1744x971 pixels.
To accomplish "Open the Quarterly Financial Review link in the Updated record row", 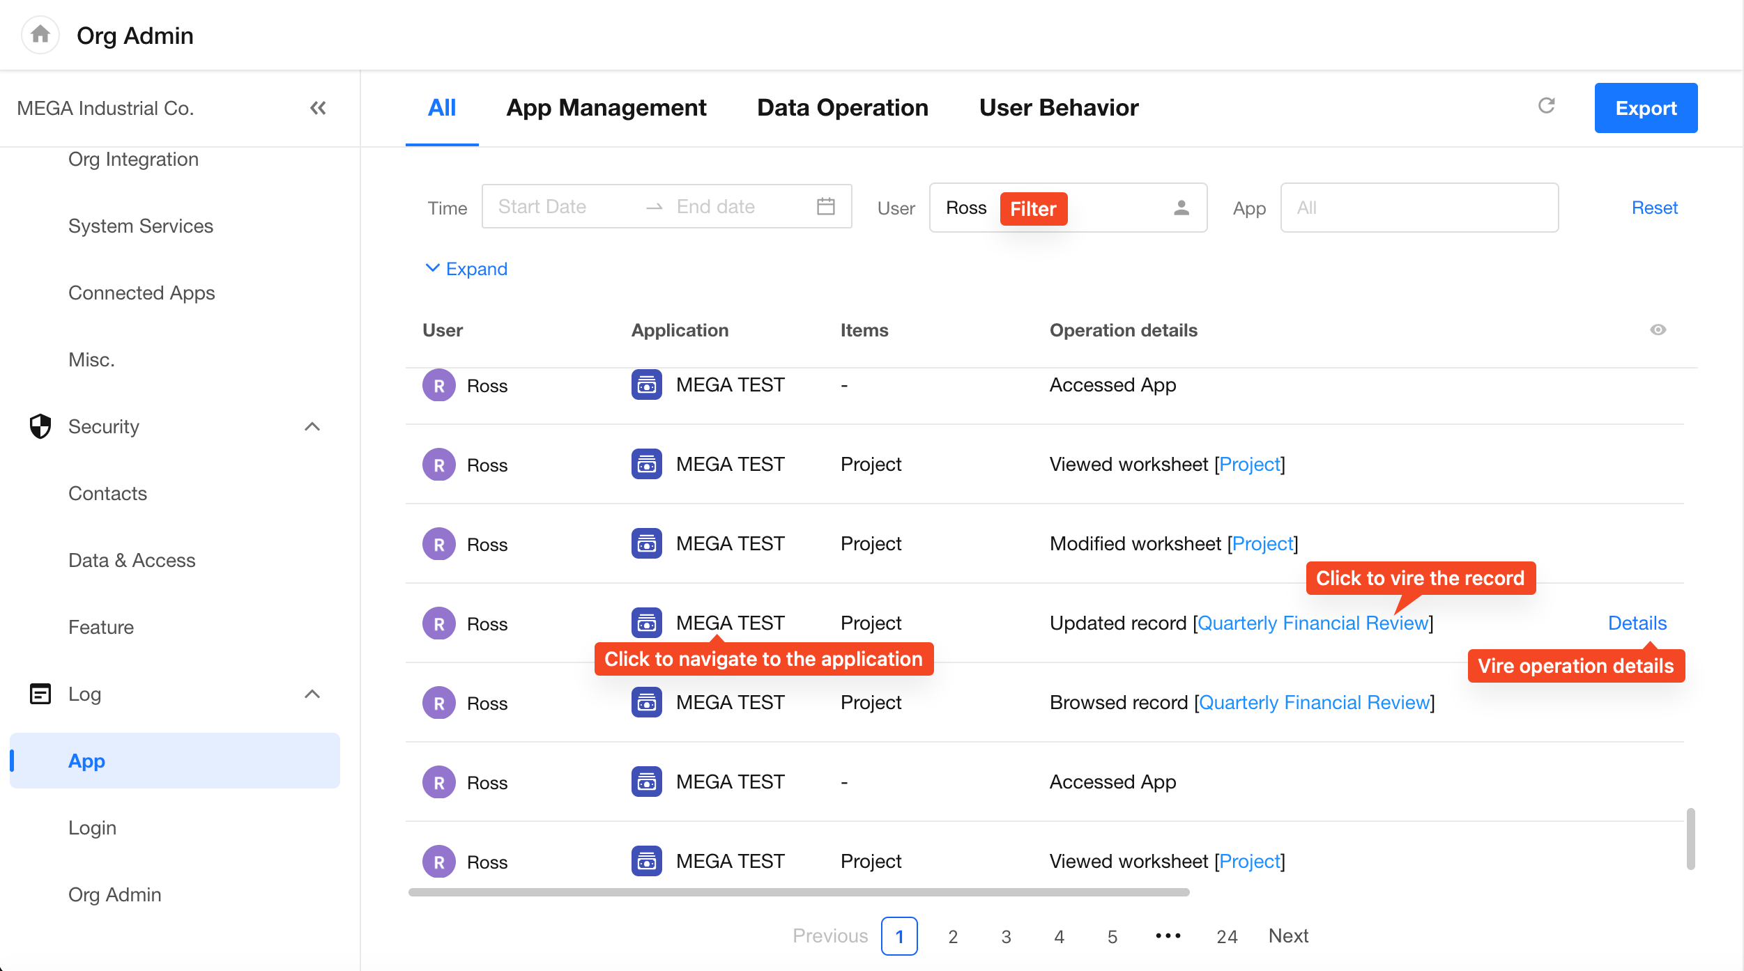I will pyautogui.click(x=1312, y=623).
